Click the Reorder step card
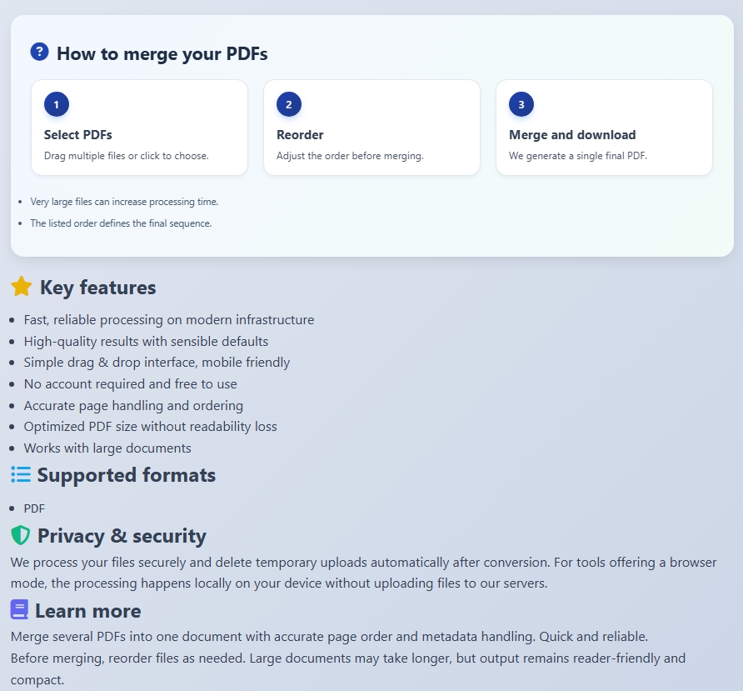 371,127
